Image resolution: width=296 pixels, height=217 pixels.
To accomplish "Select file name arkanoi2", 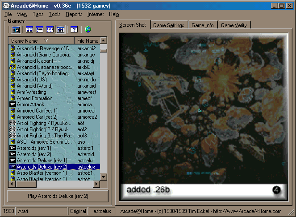I will pos(87,48).
